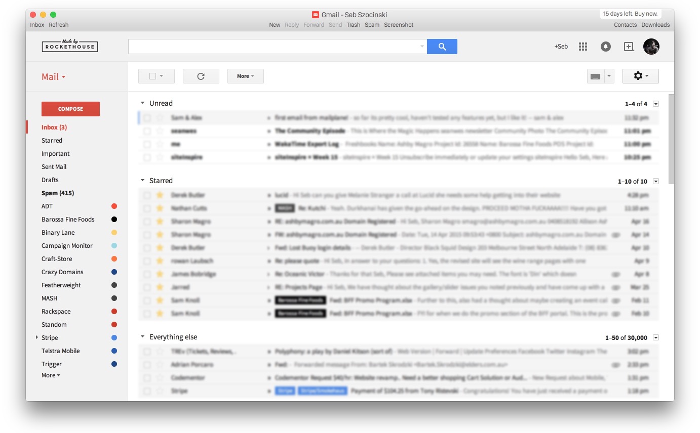This screenshot has height=433, width=700.
Task: Click the blue search magnifier button
Action: [x=442, y=47]
